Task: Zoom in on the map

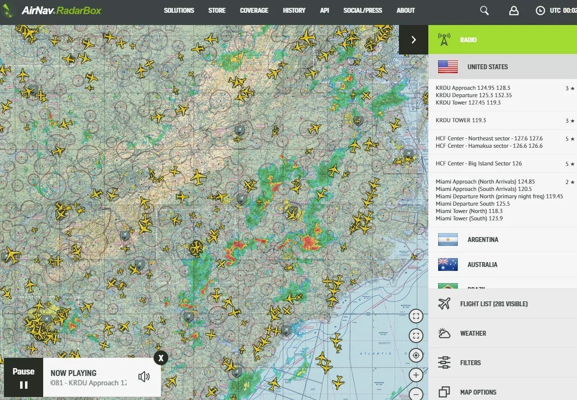Action: [416, 375]
